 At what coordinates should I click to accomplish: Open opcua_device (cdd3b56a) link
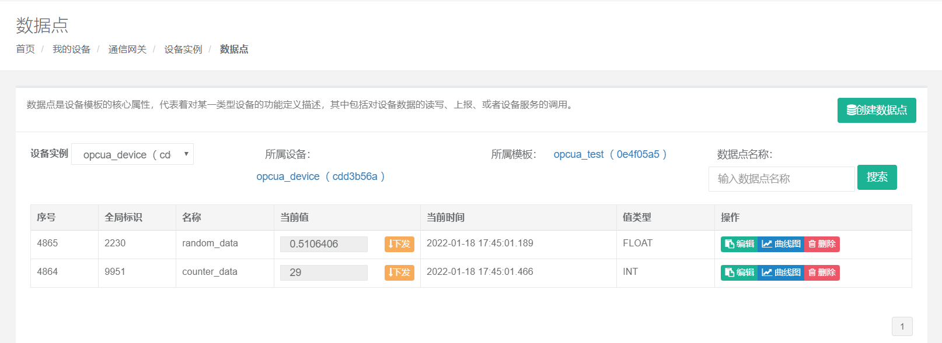(320, 176)
